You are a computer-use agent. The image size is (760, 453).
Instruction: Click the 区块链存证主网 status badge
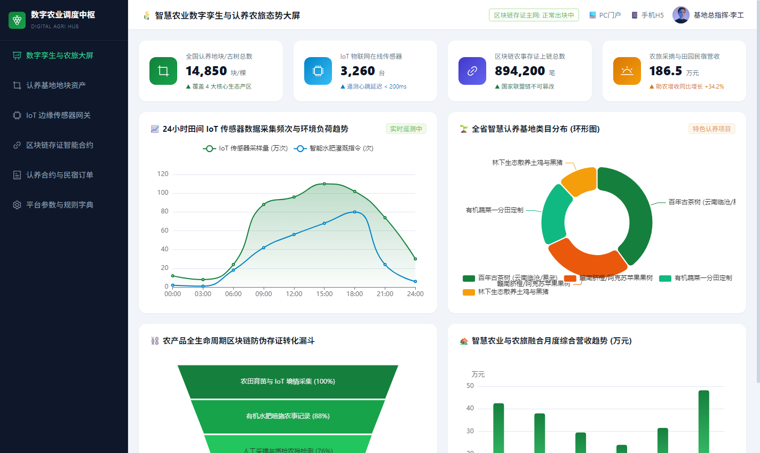click(534, 15)
